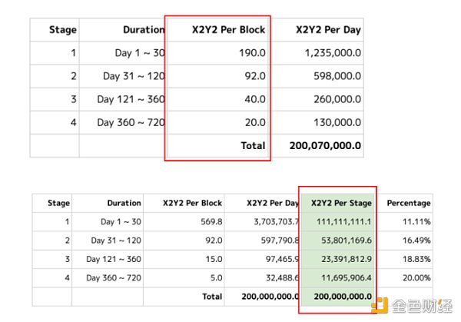Click the Percentage column header
461x322 pixels.
pos(408,204)
